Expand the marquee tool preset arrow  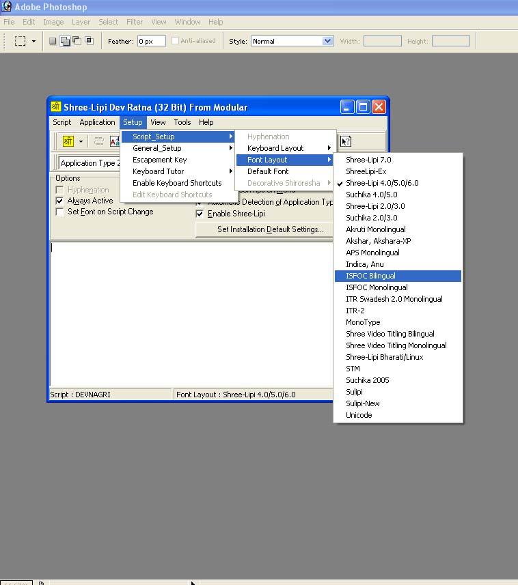click(x=33, y=41)
